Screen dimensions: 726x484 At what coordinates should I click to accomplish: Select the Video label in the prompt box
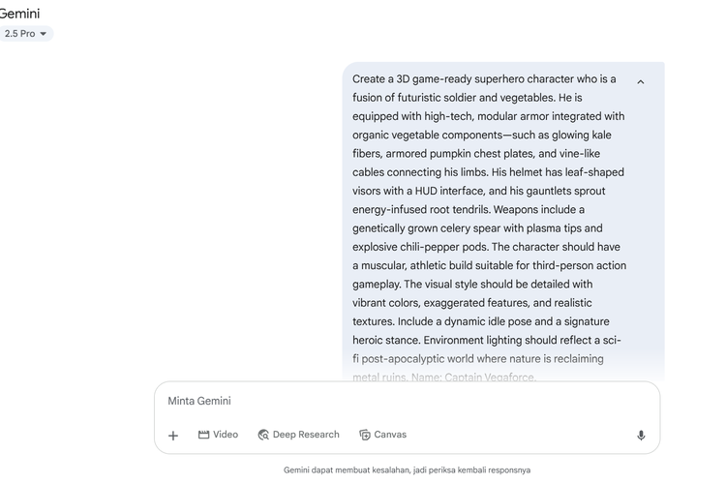pyautogui.click(x=226, y=435)
